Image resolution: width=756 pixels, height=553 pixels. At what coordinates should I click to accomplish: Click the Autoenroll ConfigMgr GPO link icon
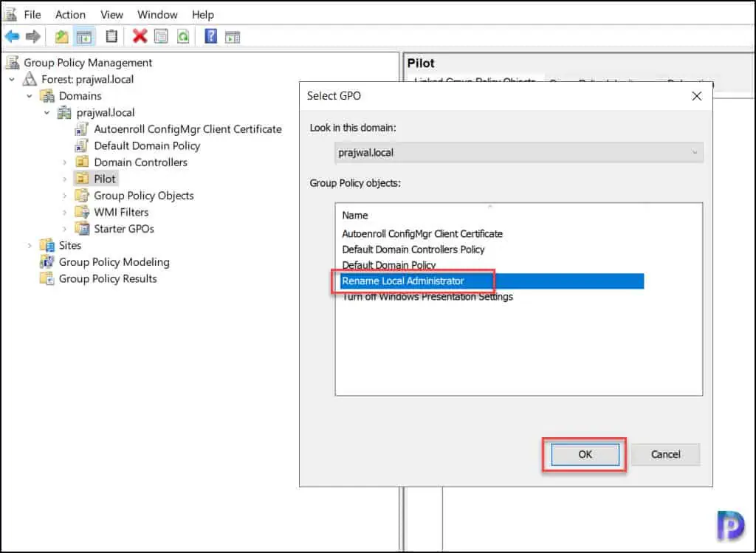82,128
